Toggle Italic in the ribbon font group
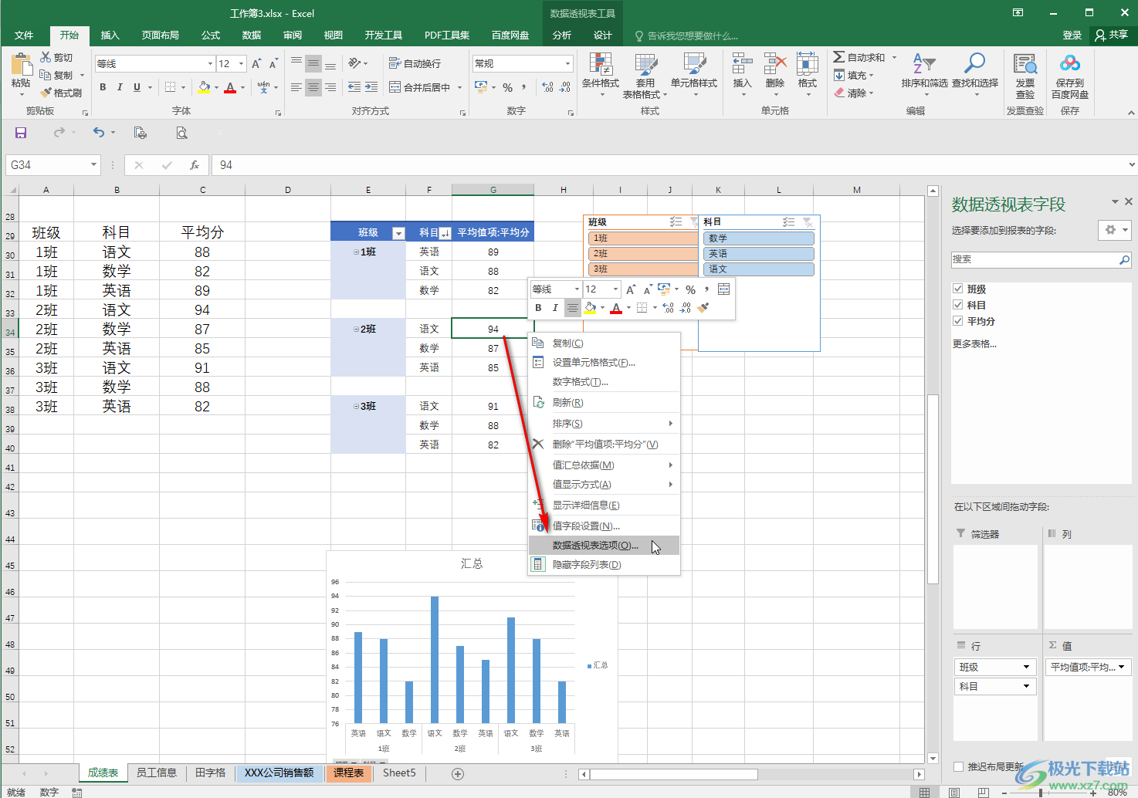1138x798 pixels. [120, 87]
